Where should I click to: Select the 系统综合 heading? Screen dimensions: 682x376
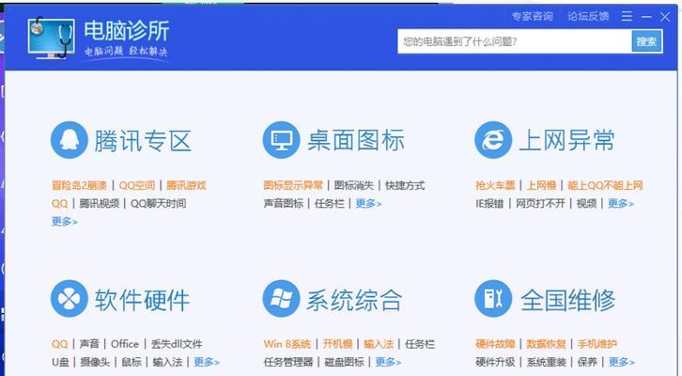click(354, 300)
